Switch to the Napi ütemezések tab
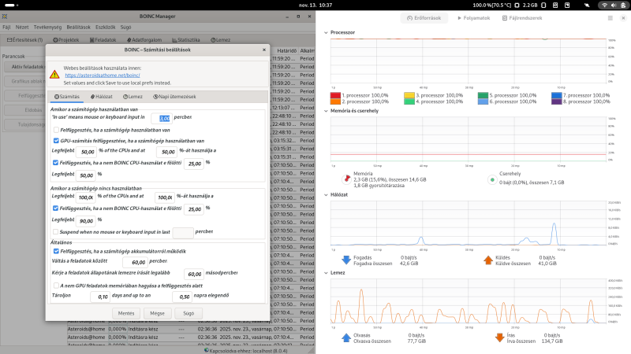The width and height of the screenshot is (631, 354). [174, 97]
